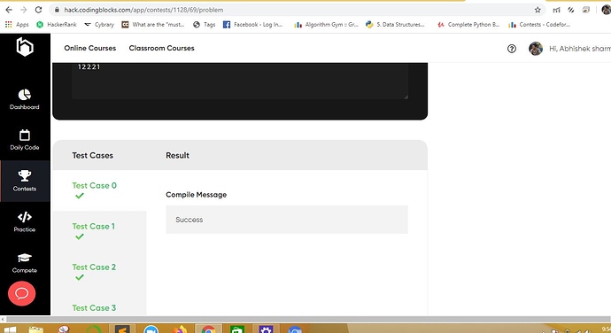The height and width of the screenshot is (333, 611).
Task: Click inside the custom input textarea
Action: tap(240, 81)
